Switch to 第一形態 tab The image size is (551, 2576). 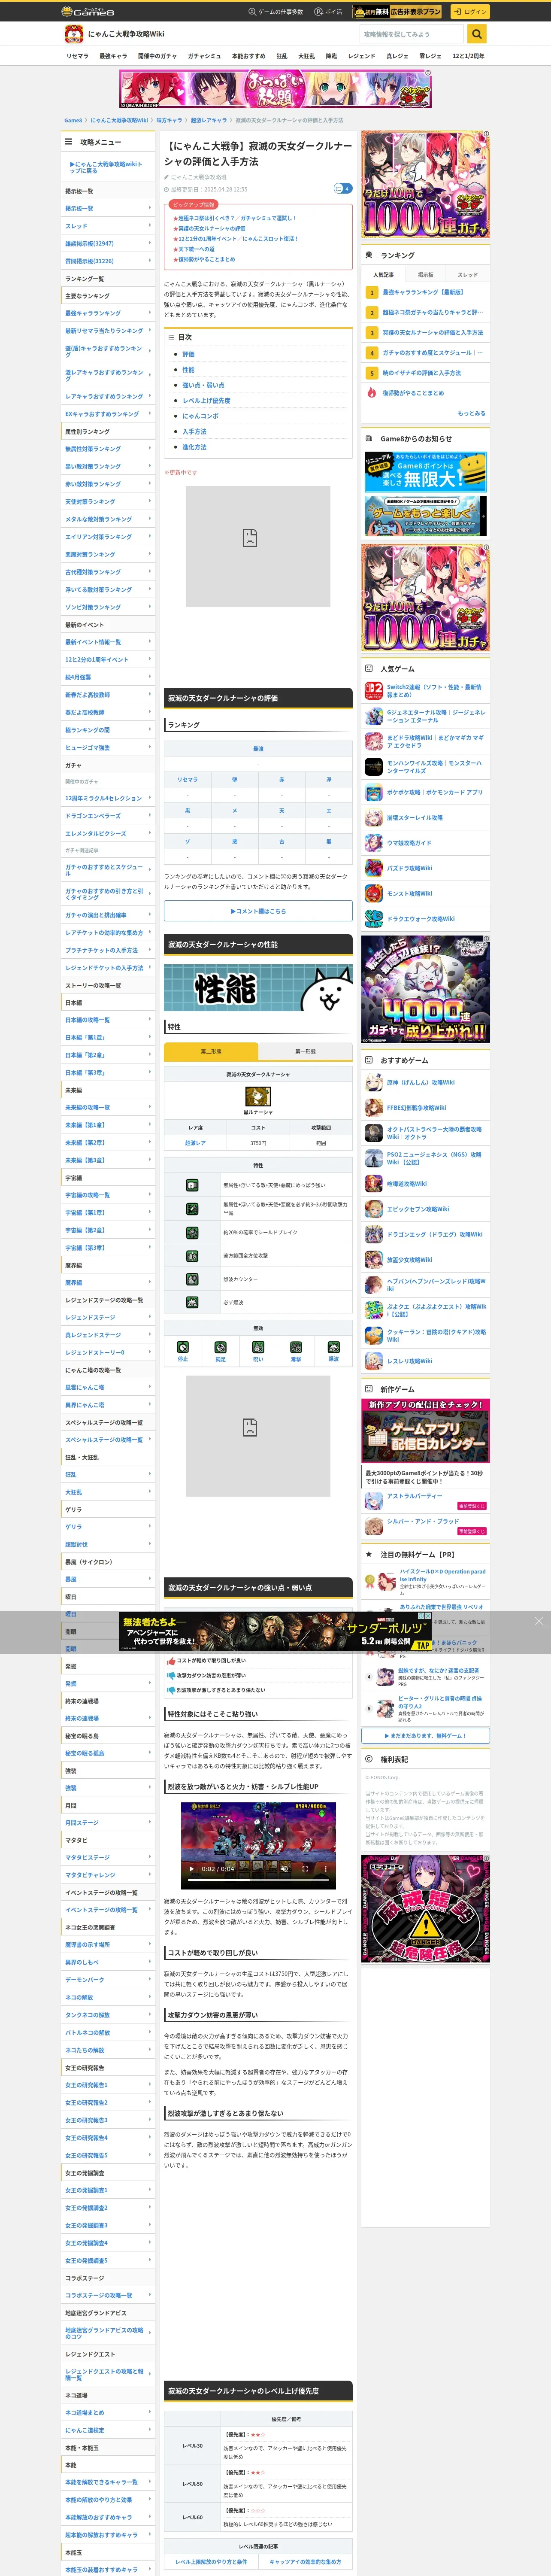point(305,1051)
